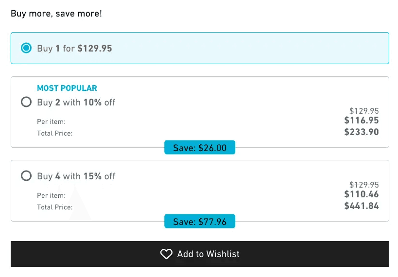Click the Add to Wishlist button

click(x=200, y=254)
